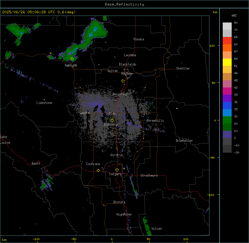Click the yellow V marker northeast of Calgary
This screenshot has height=243, width=249.
[124, 169]
